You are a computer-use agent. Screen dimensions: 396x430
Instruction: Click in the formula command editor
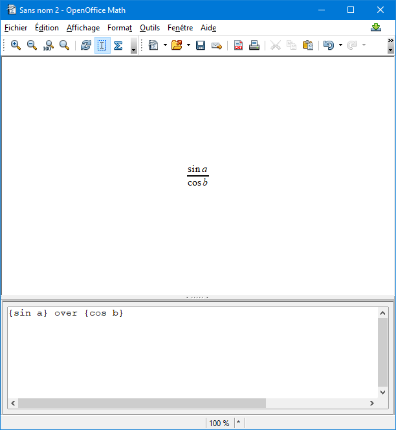[x=193, y=352]
